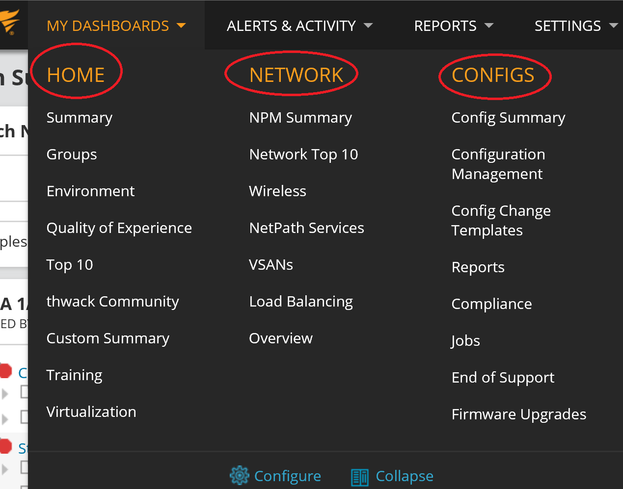Select the NETWORK section heading
The height and width of the screenshot is (489, 623).
coord(296,75)
